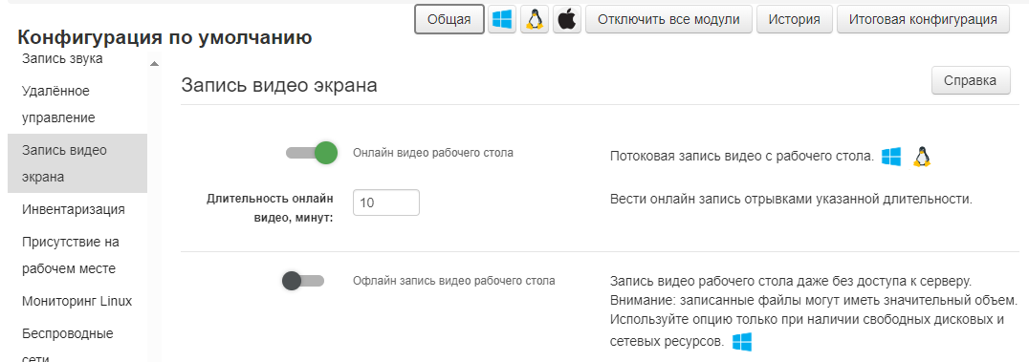
Task: Open the Справка help button
Action: (971, 80)
